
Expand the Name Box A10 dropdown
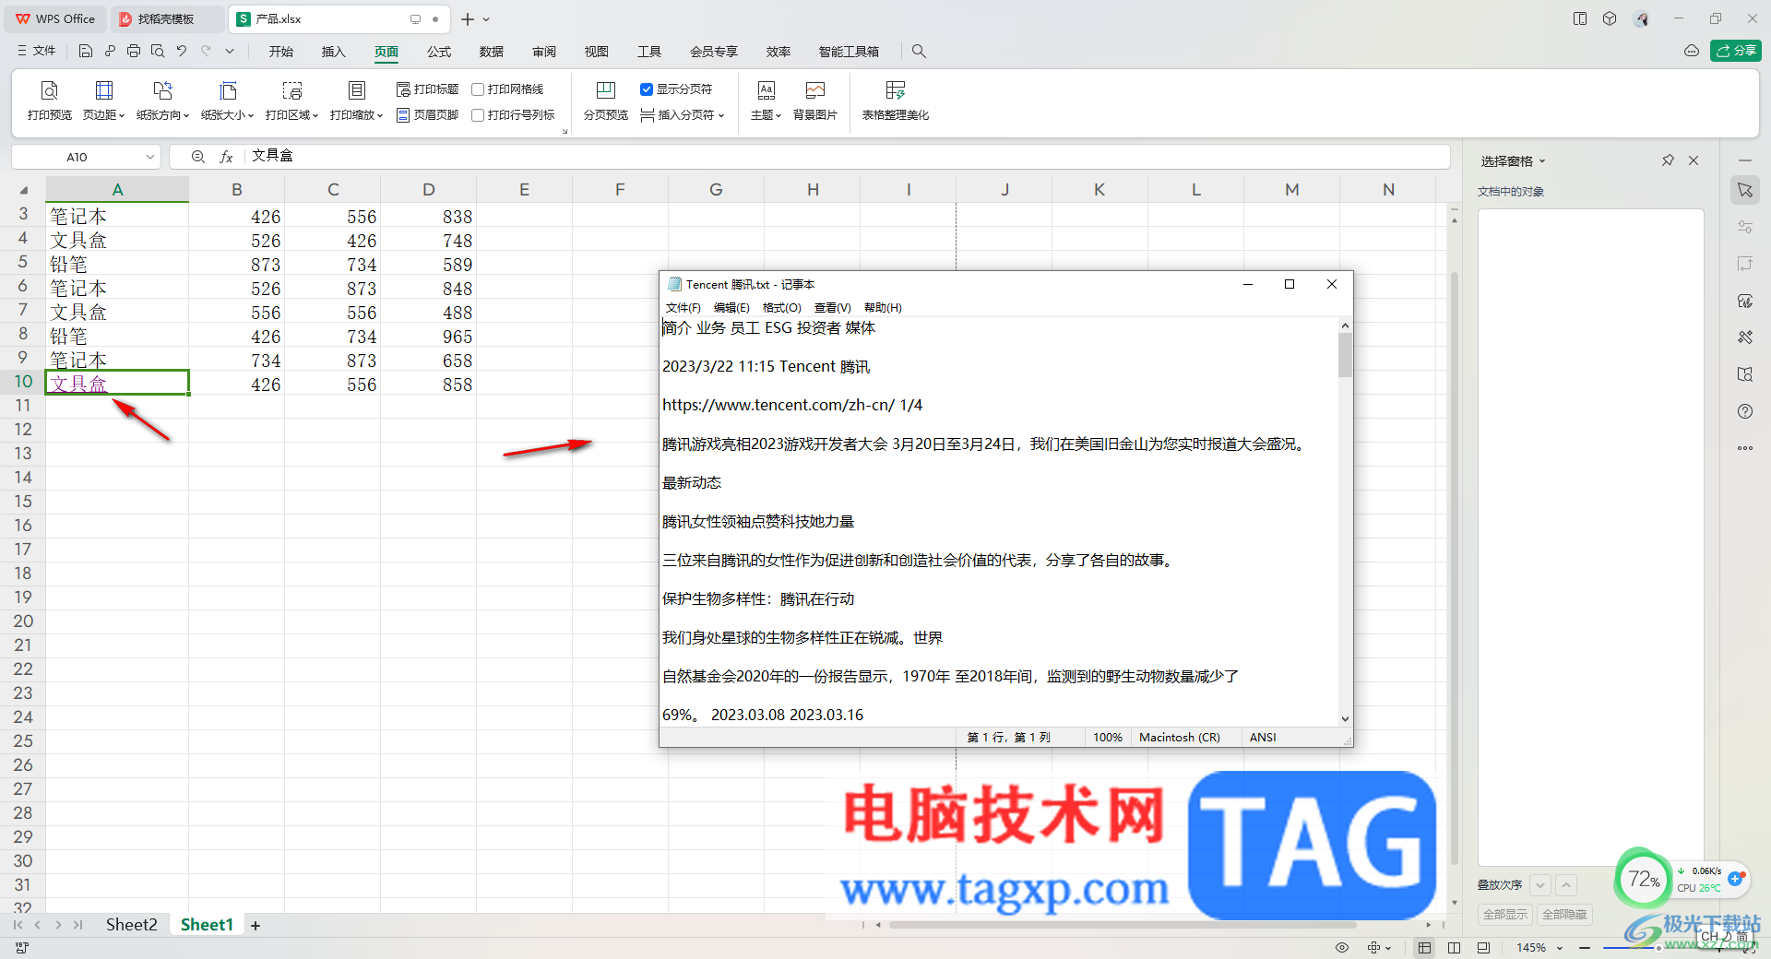click(150, 157)
